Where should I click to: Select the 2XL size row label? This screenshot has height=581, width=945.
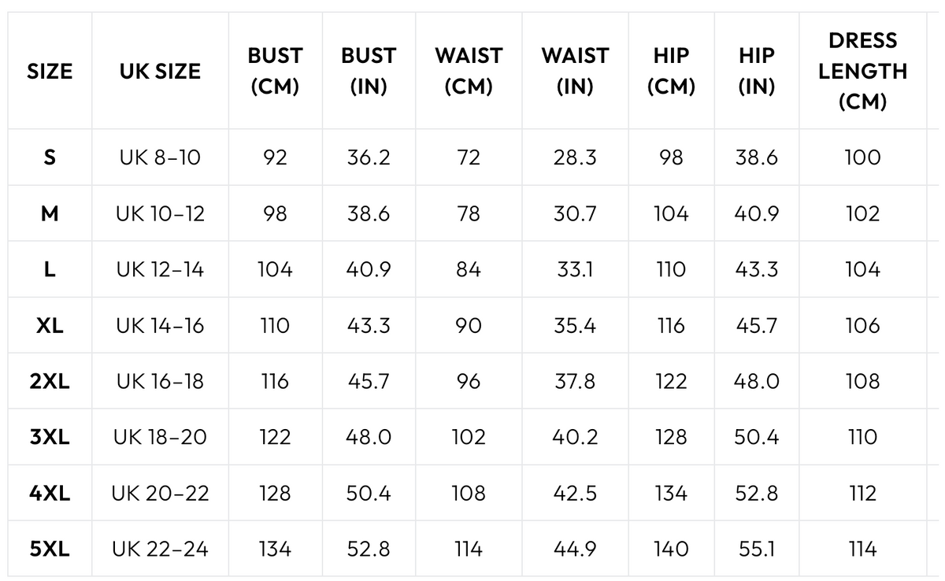(50, 381)
